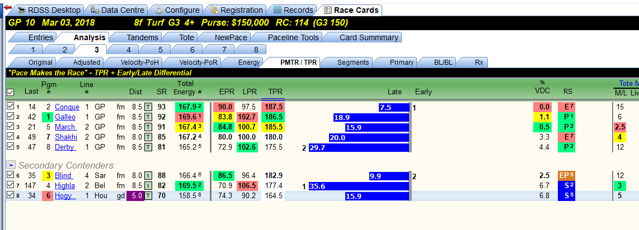This screenshot has height=230, width=639.
Task: Click the turf T icon in Galleo row
Action: pos(148,117)
